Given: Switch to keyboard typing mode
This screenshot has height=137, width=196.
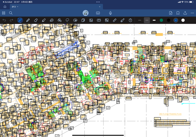Looking at the screenshot, I should (x=98, y=13).
